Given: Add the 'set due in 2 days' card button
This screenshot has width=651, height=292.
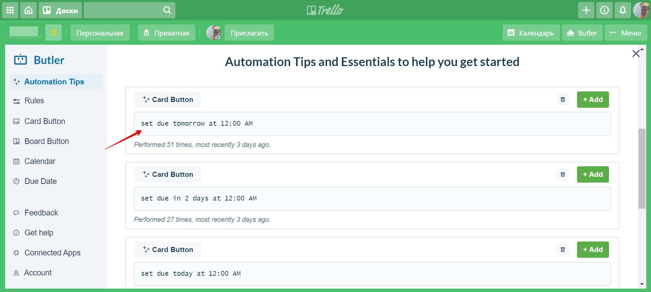Looking at the screenshot, I should coord(593,174).
